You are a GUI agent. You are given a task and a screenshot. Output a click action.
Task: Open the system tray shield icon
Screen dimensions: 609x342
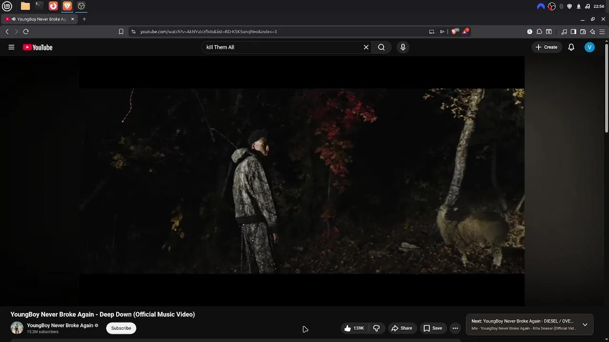tap(570, 6)
